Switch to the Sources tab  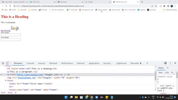41,63
